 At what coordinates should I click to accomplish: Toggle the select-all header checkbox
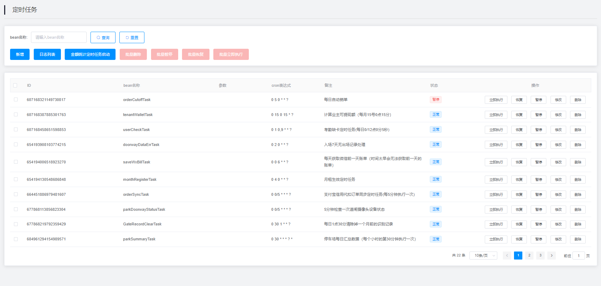tap(15, 85)
